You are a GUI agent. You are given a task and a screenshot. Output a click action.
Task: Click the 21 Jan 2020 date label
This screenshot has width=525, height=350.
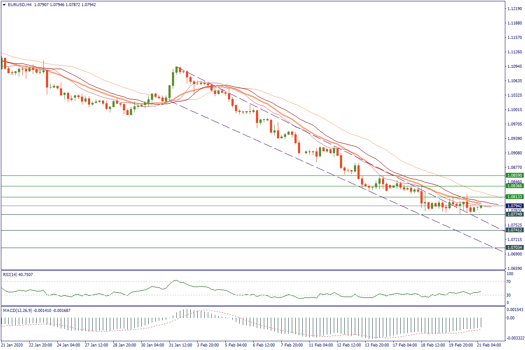pos(13,345)
